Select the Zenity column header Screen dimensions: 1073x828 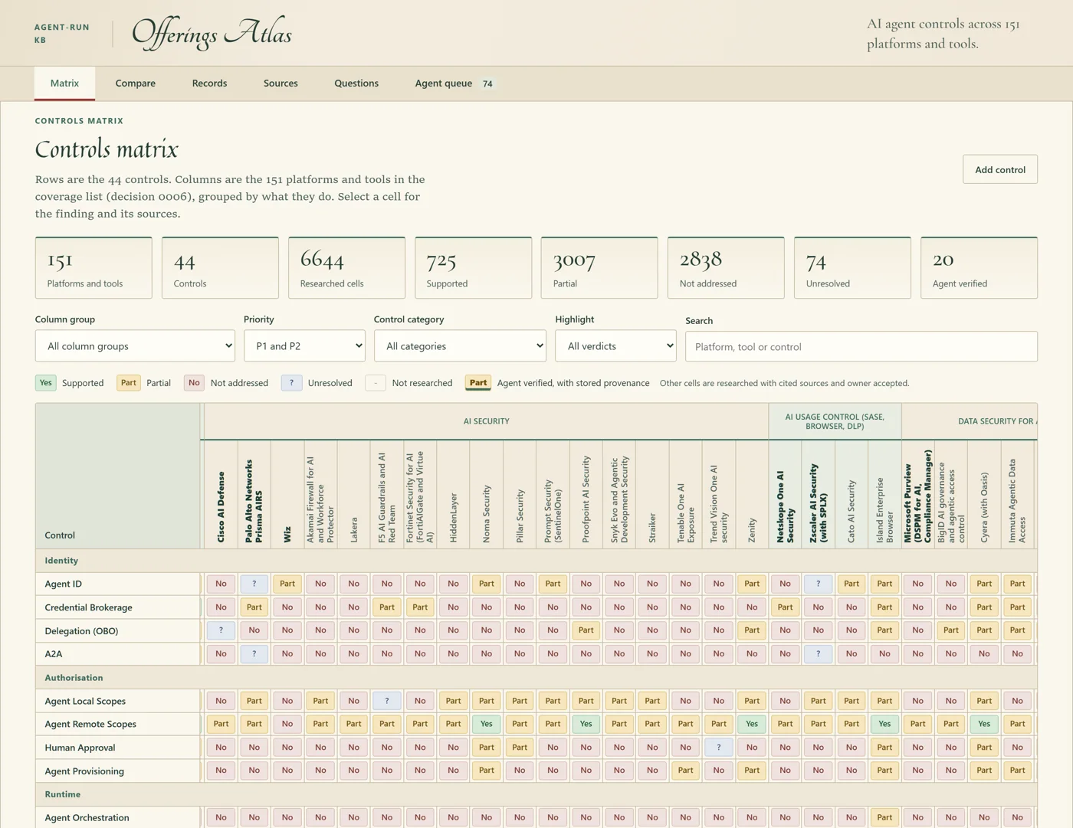(752, 495)
